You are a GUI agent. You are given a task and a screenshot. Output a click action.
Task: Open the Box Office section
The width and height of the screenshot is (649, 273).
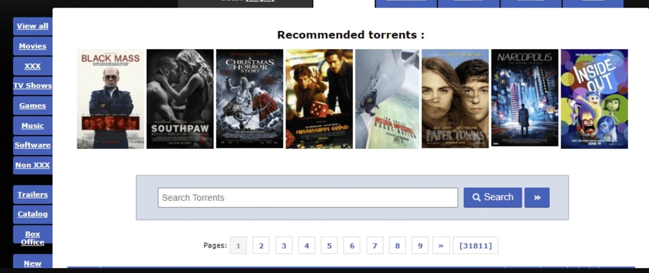click(x=33, y=238)
